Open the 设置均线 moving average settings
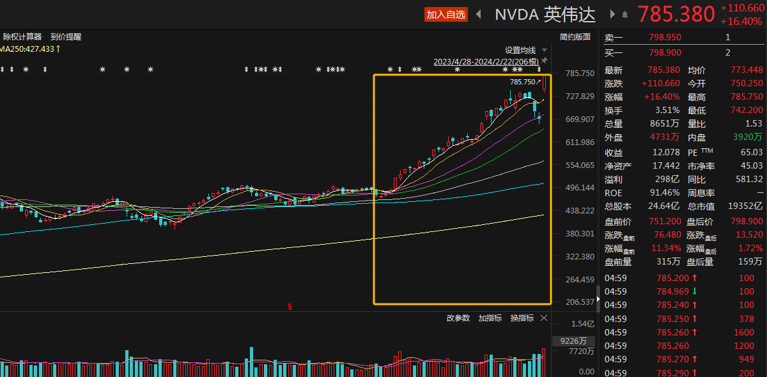 pyautogui.click(x=520, y=50)
